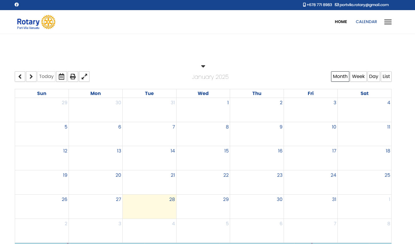
Task: Switch to List view
Action: 386,77
